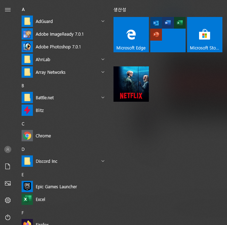Expand the AhnLab folder chevron

pyautogui.click(x=103, y=59)
